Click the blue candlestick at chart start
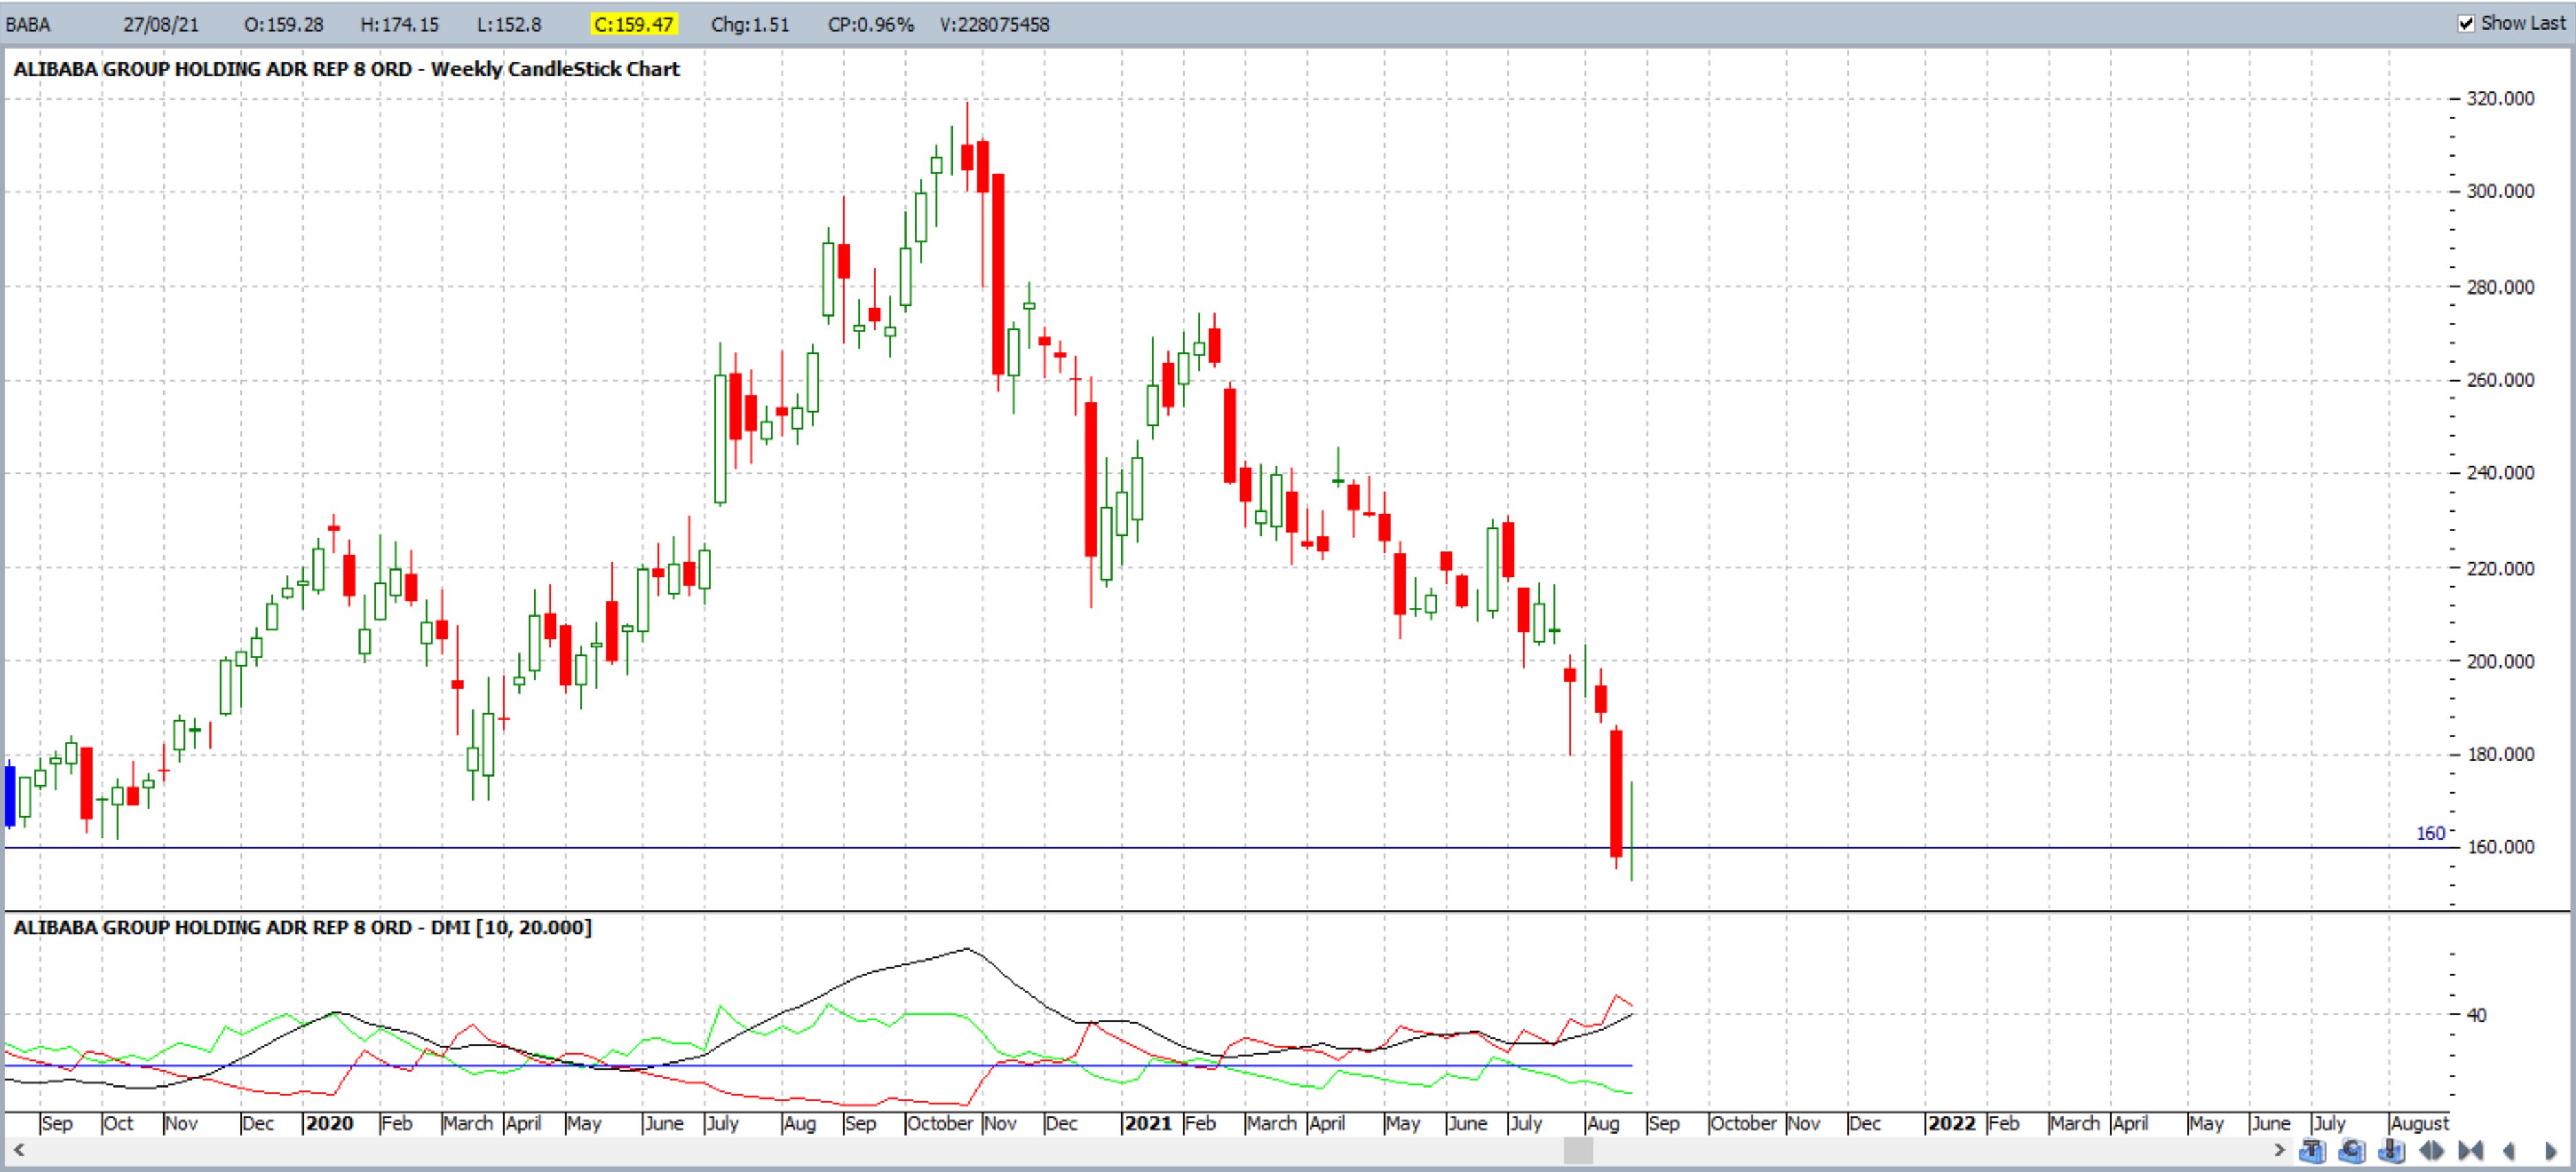Screen dimensions: 2576x1172 10,795
